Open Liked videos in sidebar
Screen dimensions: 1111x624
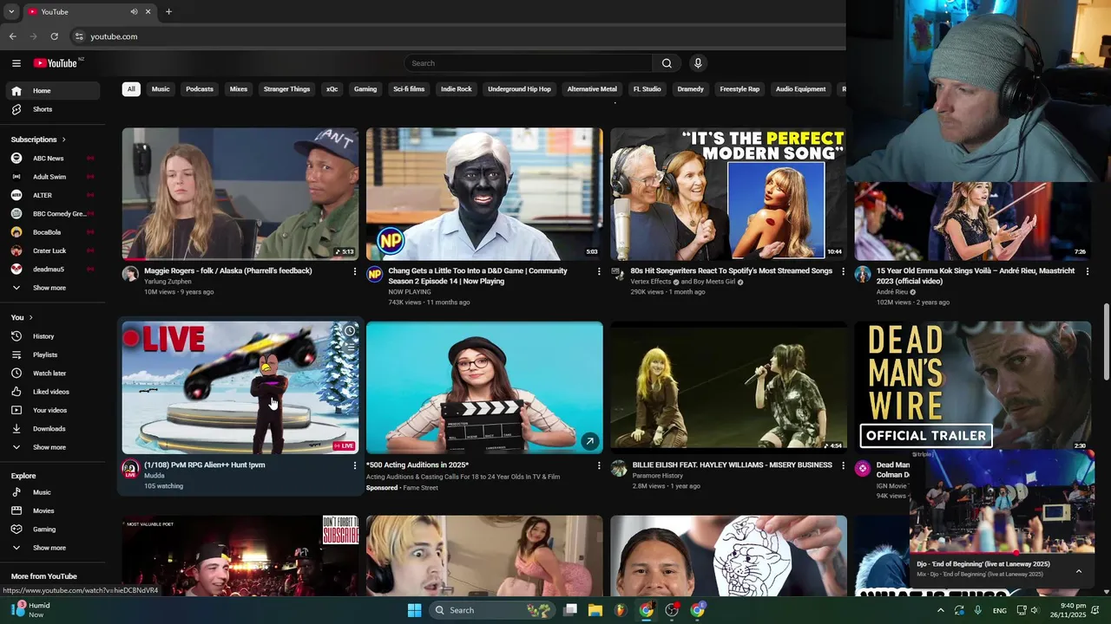pos(52,392)
